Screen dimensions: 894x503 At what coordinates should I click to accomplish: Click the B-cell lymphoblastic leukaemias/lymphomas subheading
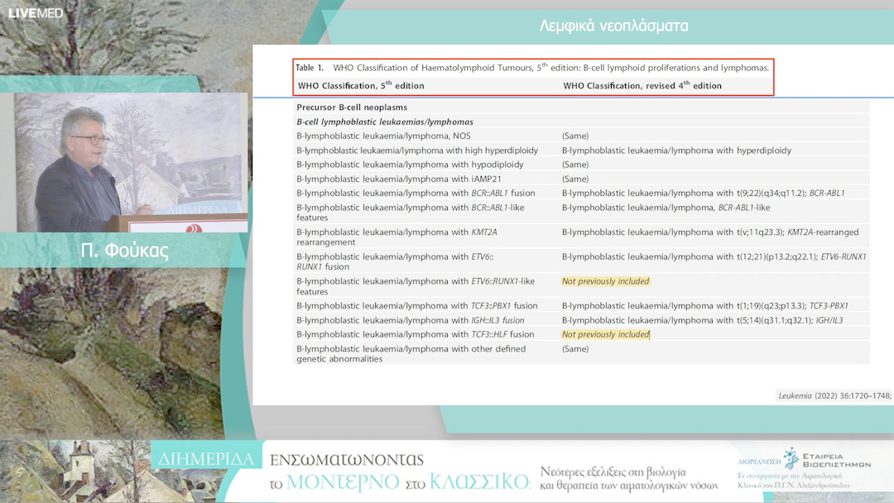click(385, 122)
